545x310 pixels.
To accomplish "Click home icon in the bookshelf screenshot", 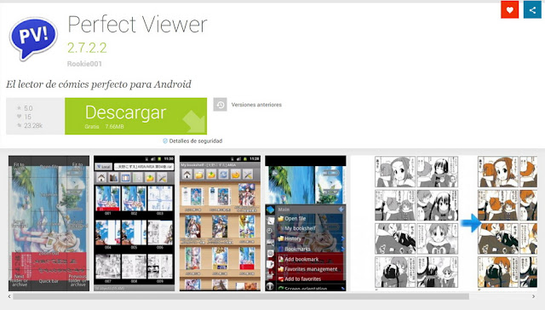I will 187,175.
